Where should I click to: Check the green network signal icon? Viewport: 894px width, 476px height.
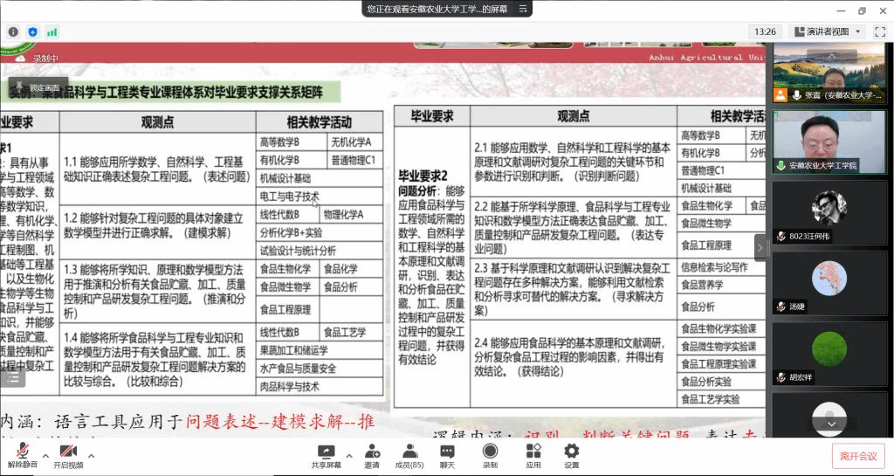click(52, 31)
